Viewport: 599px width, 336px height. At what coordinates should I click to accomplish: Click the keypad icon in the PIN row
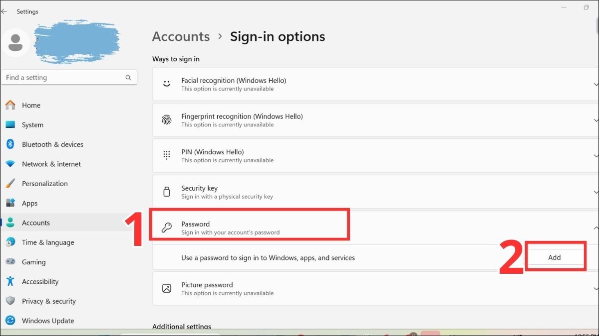click(167, 156)
